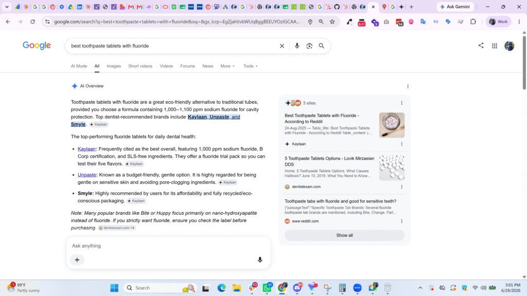Switch to the Forums tab

[x=187, y=66]
